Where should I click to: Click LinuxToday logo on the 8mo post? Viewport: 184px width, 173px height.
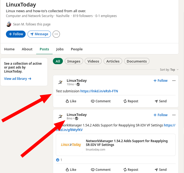pyautogui.click(x=60, y=116)
